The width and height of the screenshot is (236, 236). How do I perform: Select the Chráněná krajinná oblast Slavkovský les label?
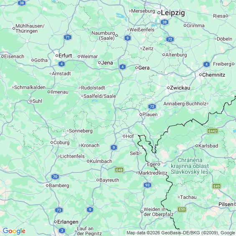[x=190, y=166]
